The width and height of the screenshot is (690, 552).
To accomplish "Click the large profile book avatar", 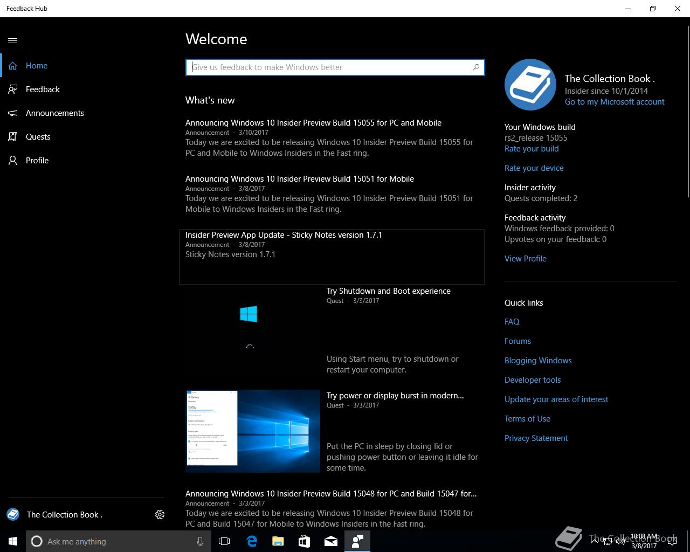I will [x=530, y=85].
